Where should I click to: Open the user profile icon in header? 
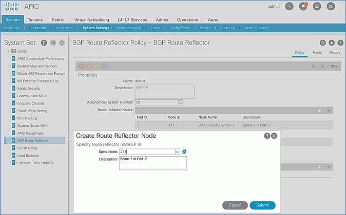(317, 6)
